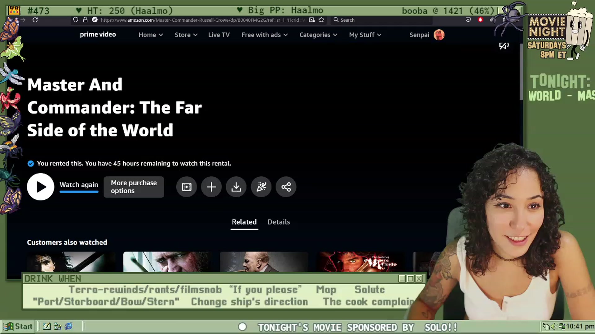Unmute the muted speaker icon on the page
Screen dimensions: 595x334
coord(504,46)
